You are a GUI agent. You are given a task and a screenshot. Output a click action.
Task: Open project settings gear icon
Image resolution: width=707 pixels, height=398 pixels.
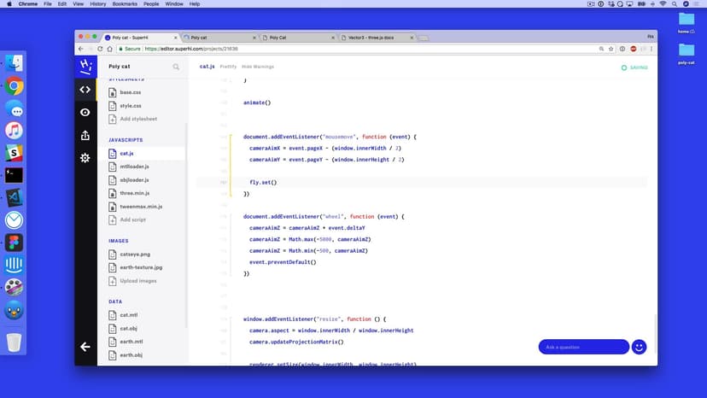pos(85,158)
